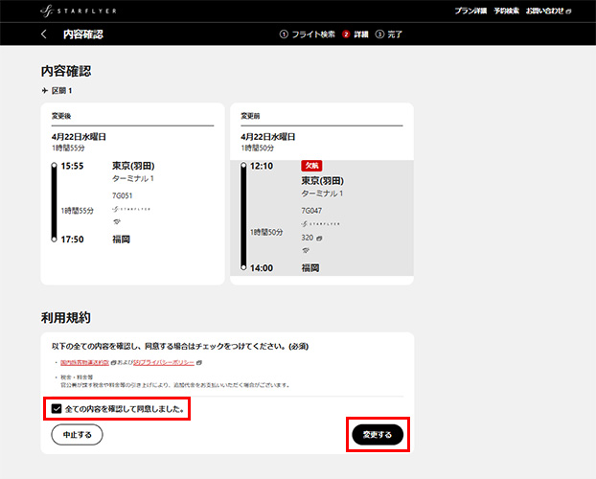
Task: Open the 国内旅客運送約款 link
Action: tap(84, 363)
